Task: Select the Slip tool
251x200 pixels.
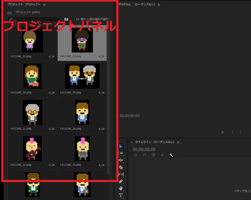Action: [121, 174]
